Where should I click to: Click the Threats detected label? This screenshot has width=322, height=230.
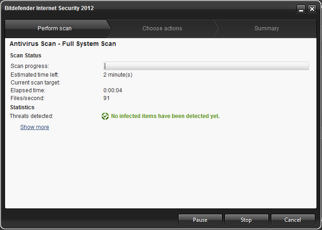click(31, 116)
